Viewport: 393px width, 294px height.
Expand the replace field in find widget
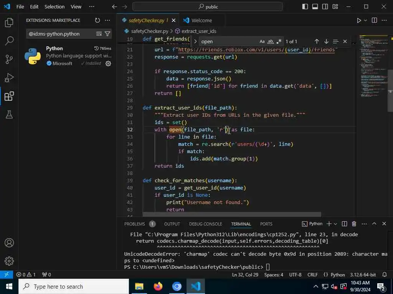tap(195, 41)
